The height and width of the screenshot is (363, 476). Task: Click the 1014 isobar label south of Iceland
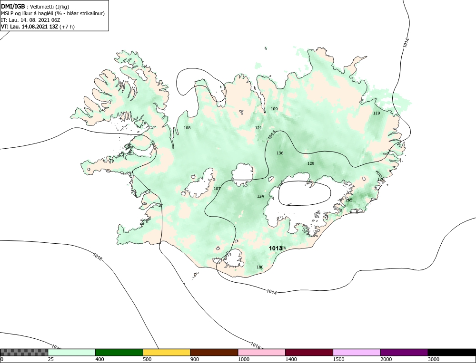coord(272,292)
